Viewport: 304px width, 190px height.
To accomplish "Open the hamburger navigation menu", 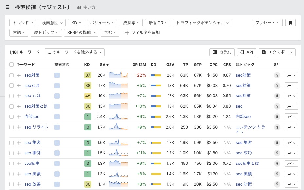I will [7, 7].
